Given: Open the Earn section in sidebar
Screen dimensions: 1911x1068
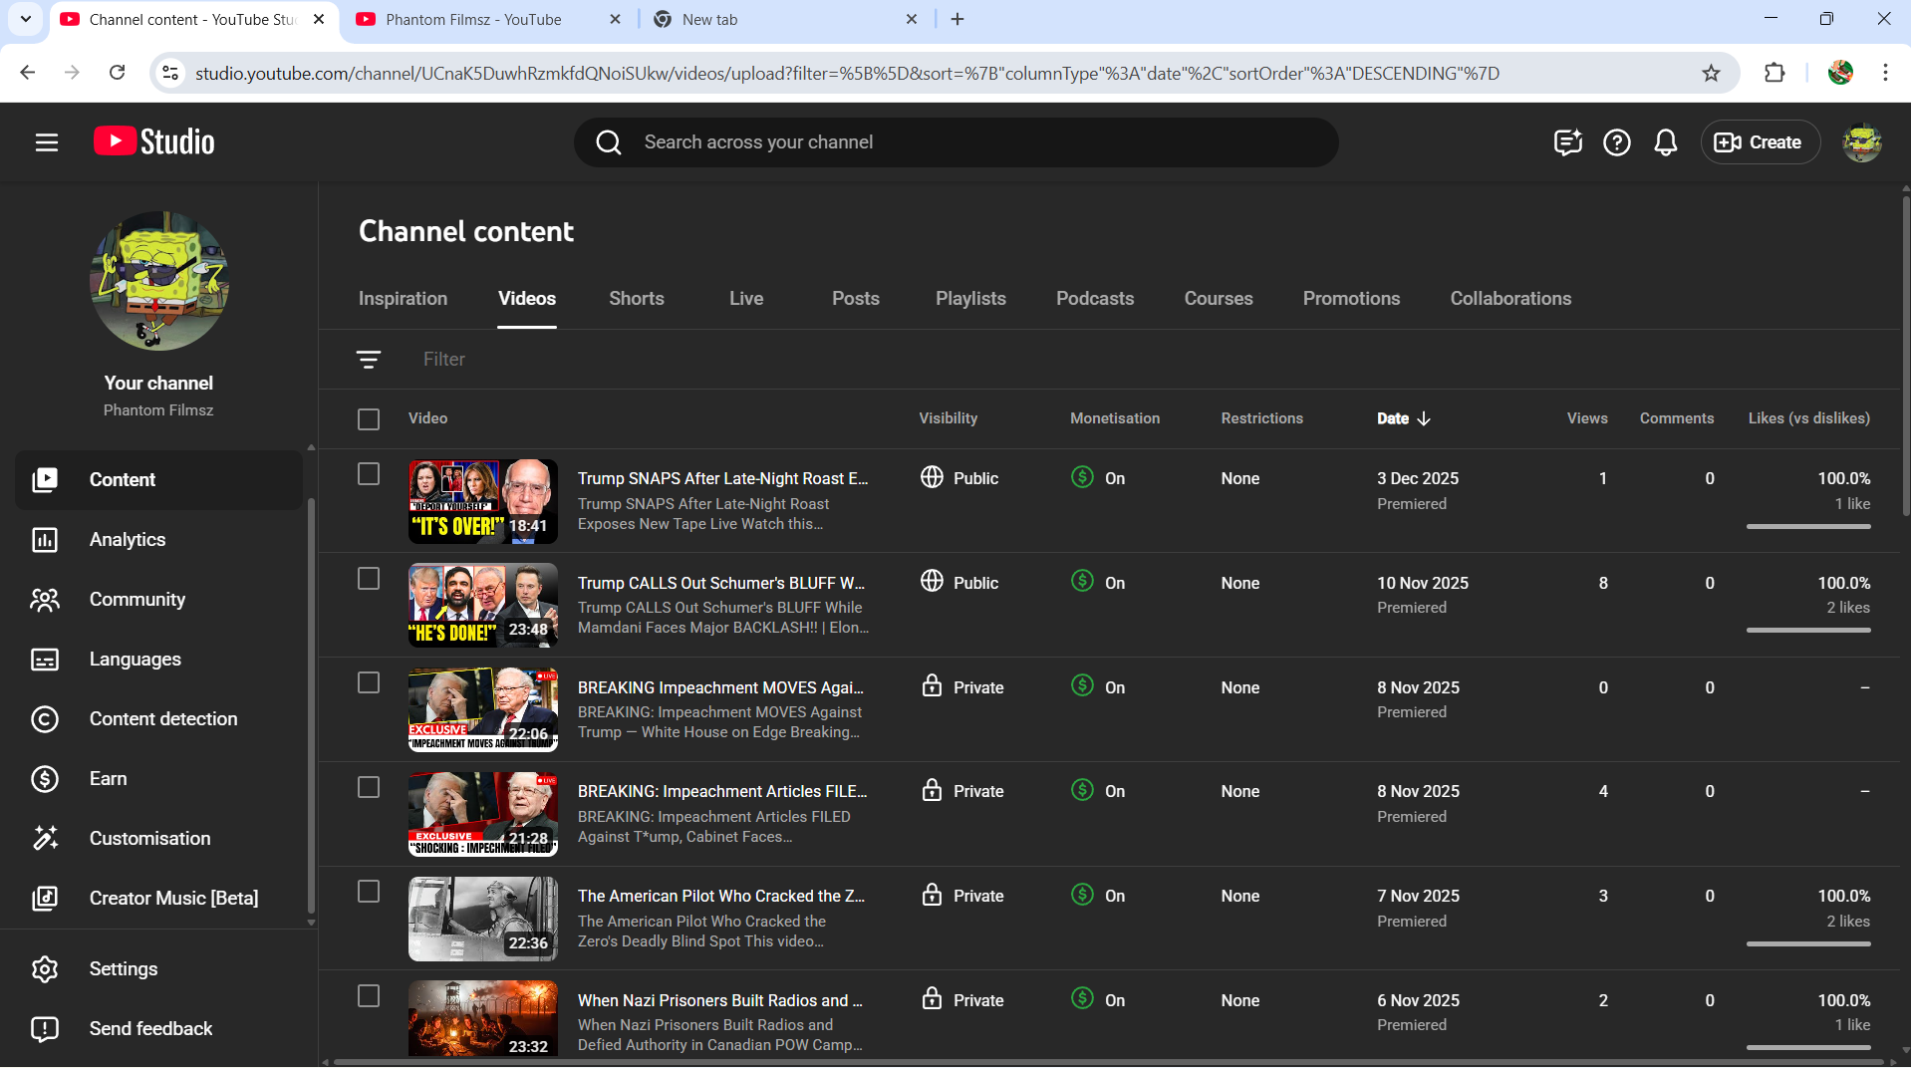Looking at the screenshot, I should pos(108,778).
